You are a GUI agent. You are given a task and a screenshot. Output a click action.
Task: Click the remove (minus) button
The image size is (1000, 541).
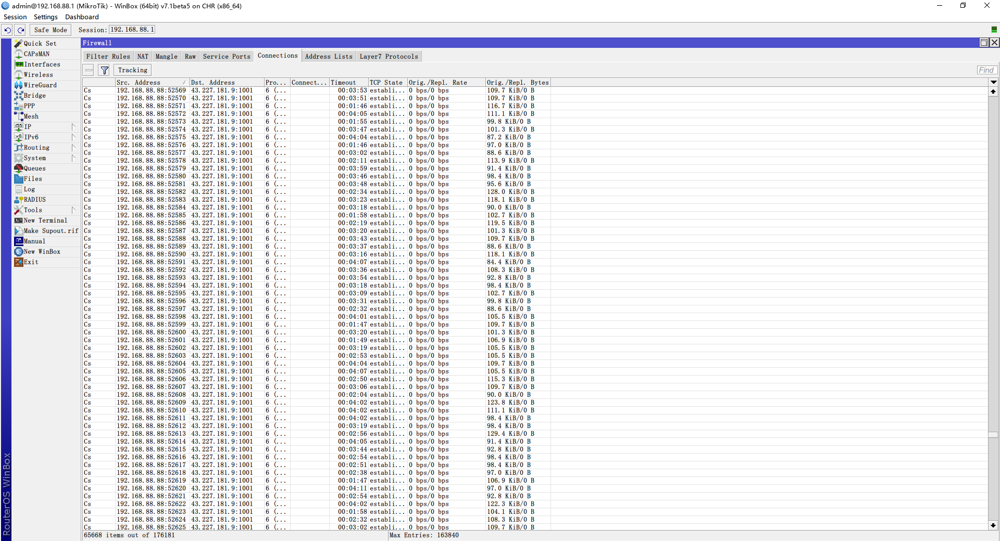click(x=89, y=70)
